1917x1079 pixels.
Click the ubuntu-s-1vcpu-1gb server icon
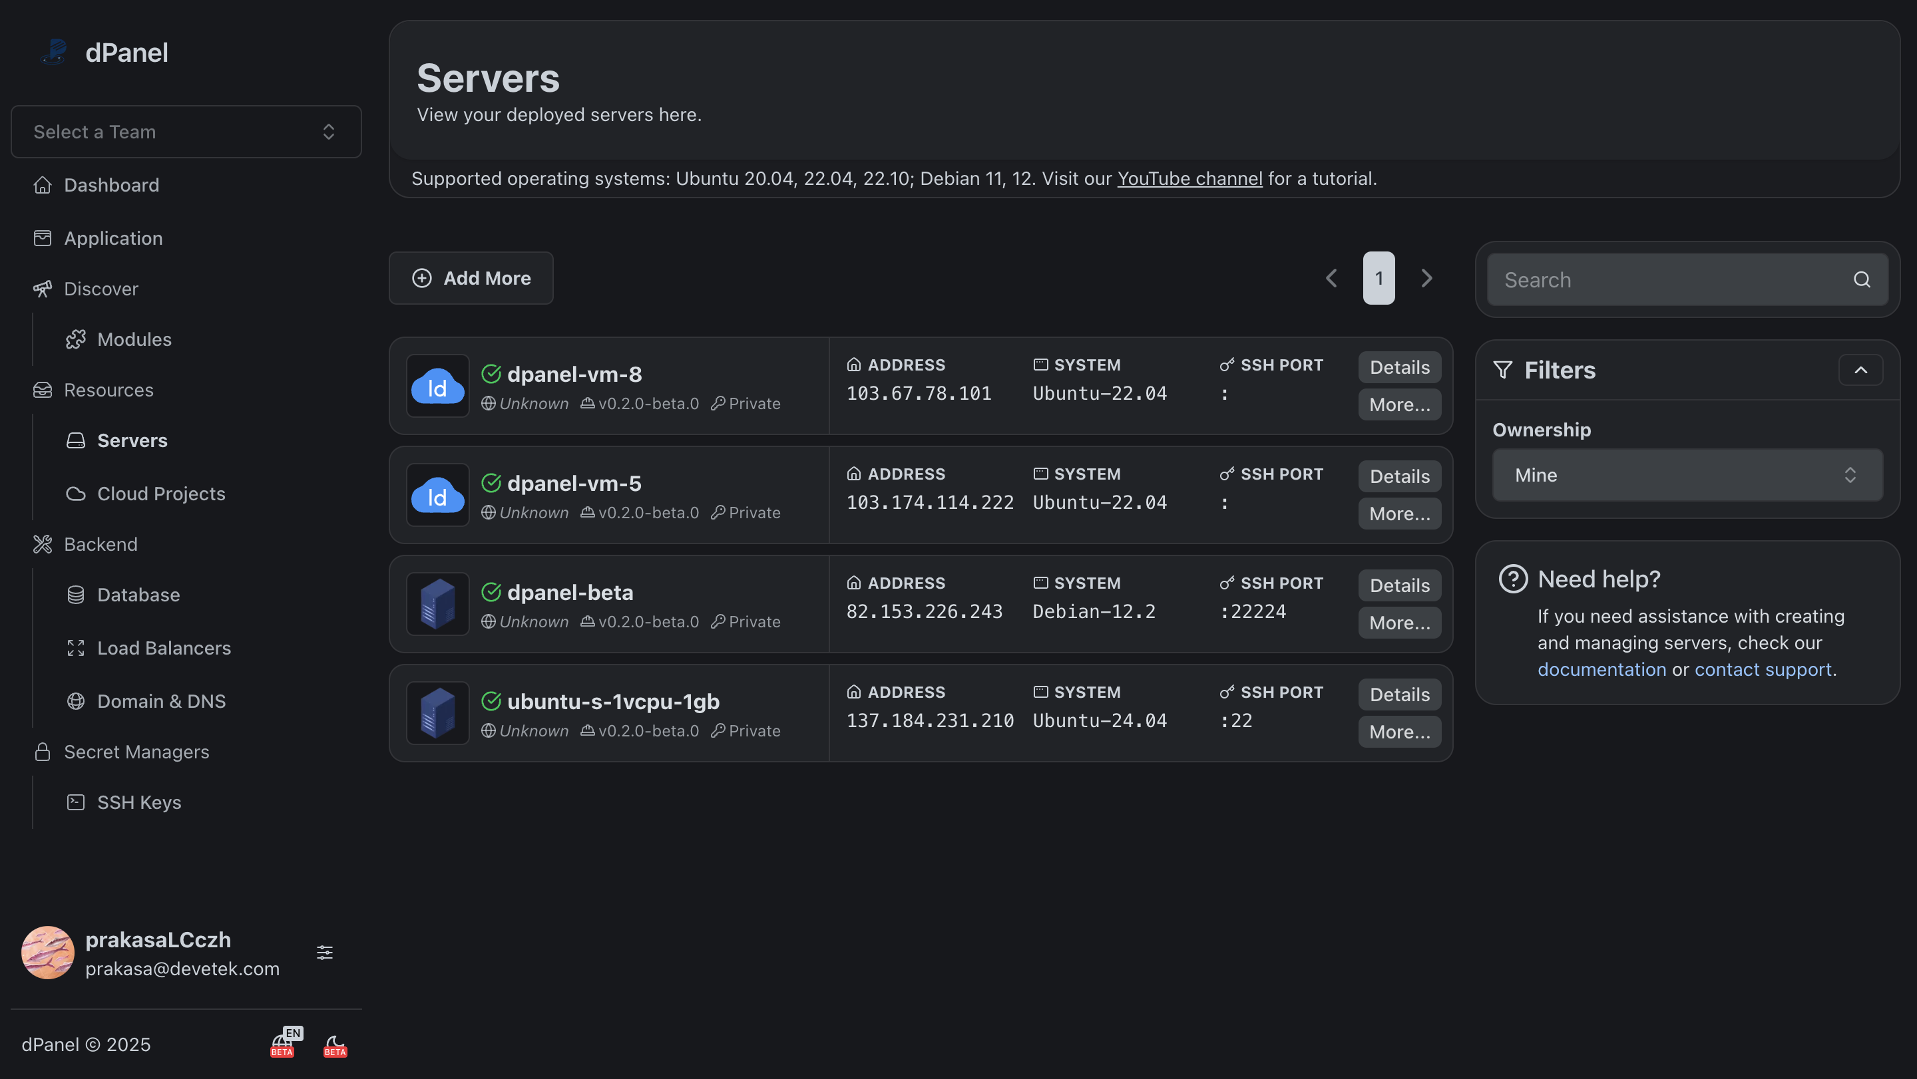[437, 713]
